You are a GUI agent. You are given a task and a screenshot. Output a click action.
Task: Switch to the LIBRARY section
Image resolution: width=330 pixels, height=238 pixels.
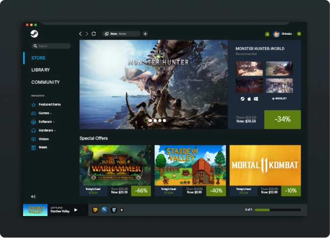40,70
